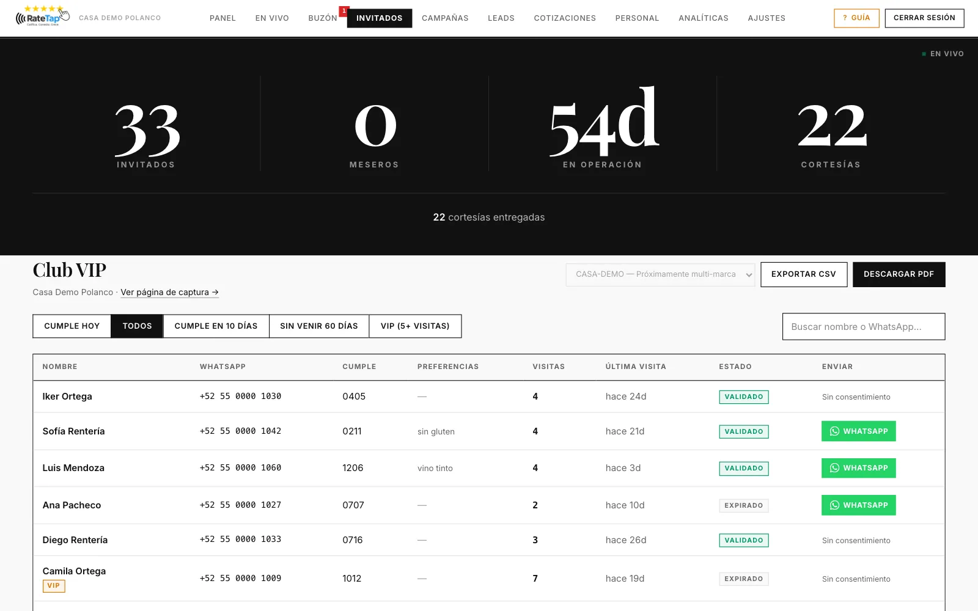
Task: Open Ver página de captura link
Action: [x=169, y=292]
